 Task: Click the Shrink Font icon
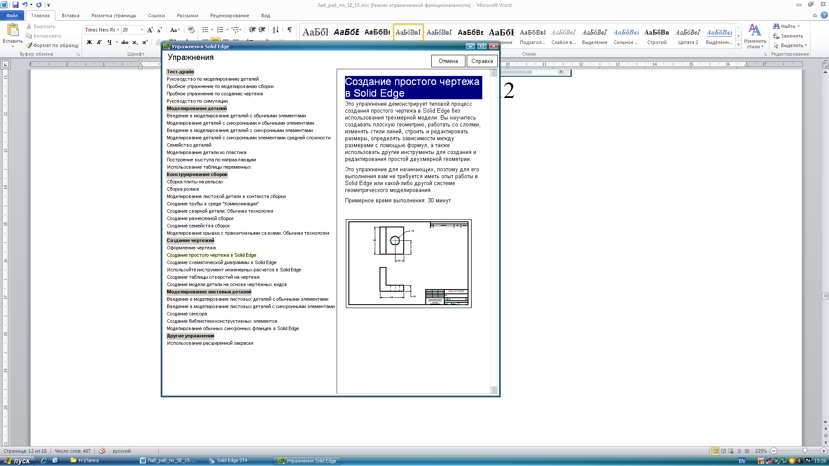159,30
